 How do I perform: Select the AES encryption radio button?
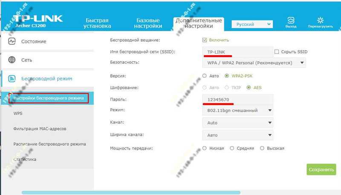click(x=249, y=88)
